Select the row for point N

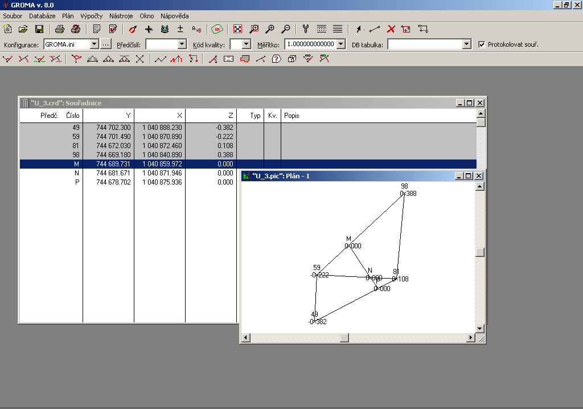coord(248,173)
